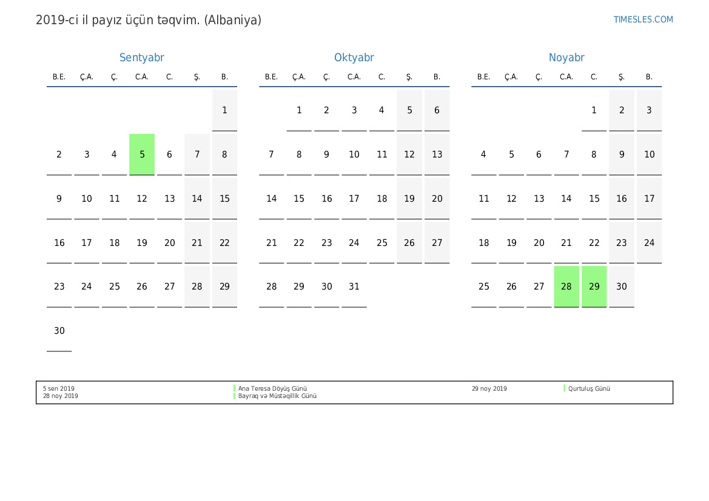Select September 30 in the calendar

pos(59,331)
